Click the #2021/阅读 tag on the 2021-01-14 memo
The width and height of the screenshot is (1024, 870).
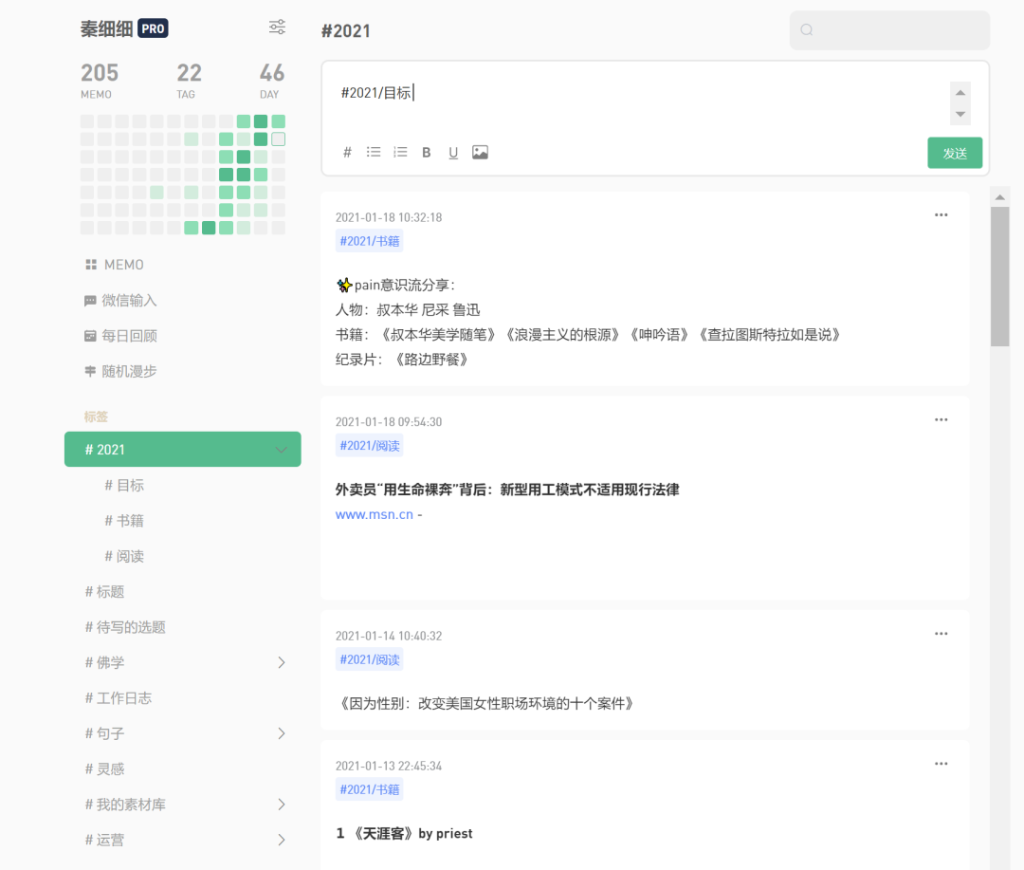370,659
